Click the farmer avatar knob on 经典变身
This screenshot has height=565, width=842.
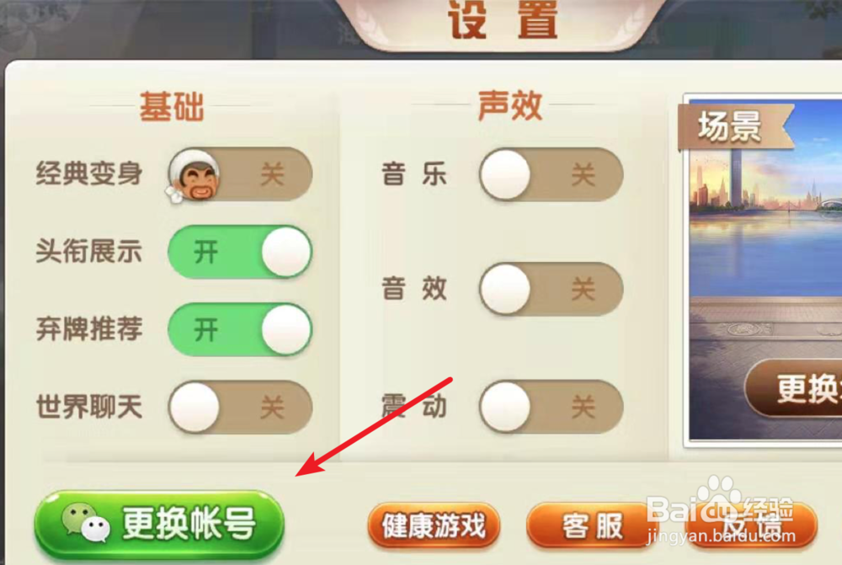(194, 175)
